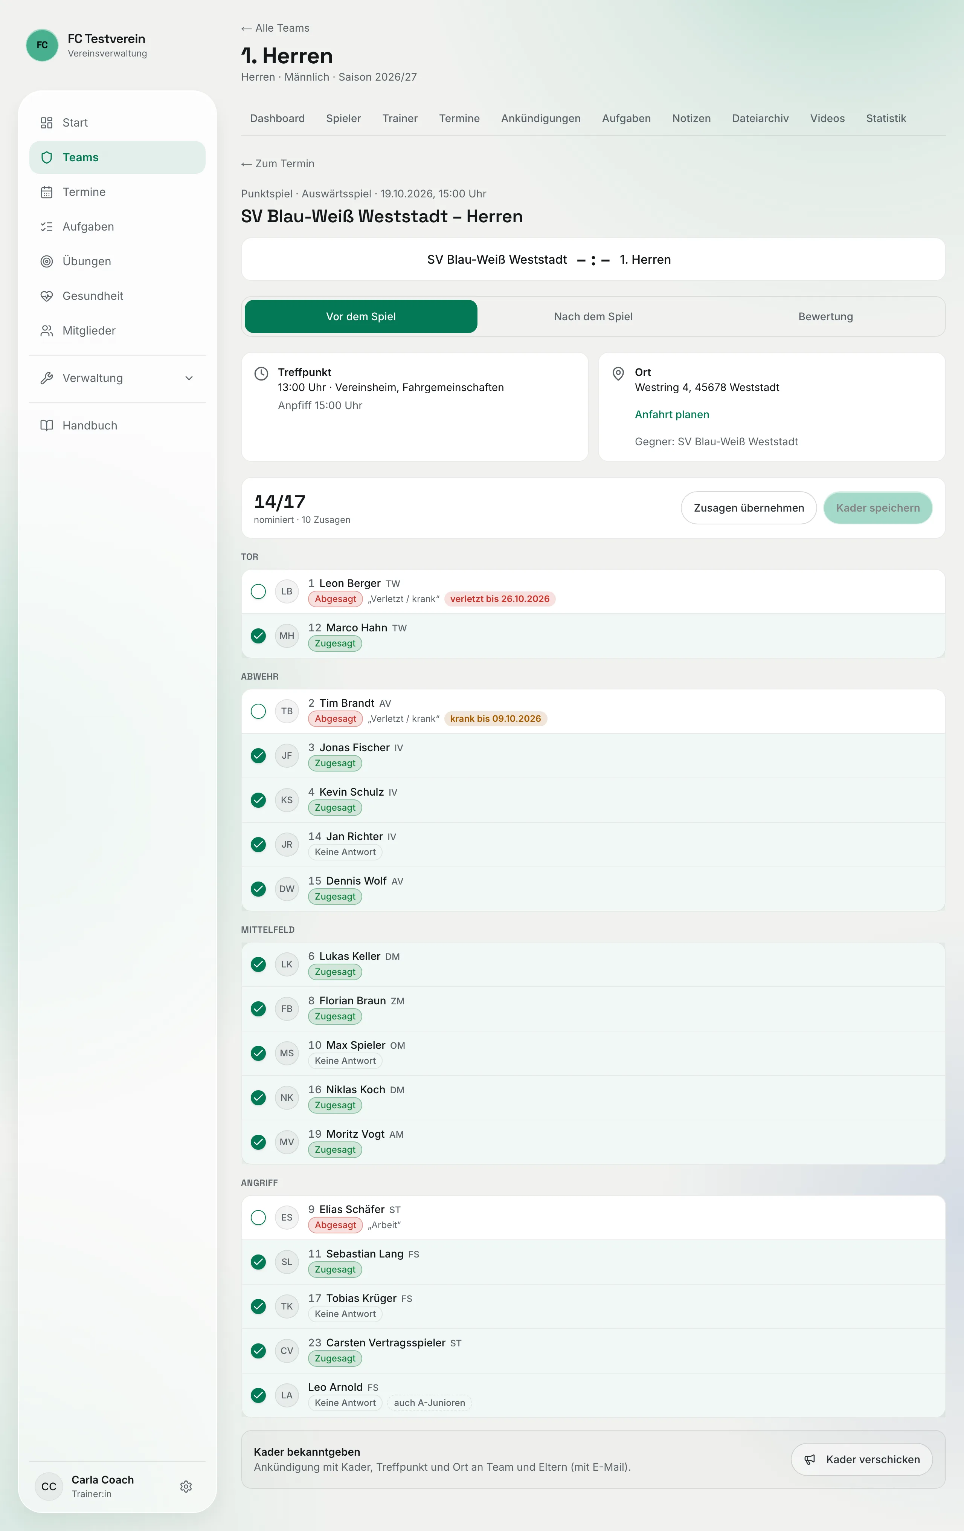Click 'auch A-Junioren' tag on Leo Arnold
The image size is (964, 1531).
tap(430, 1403)
